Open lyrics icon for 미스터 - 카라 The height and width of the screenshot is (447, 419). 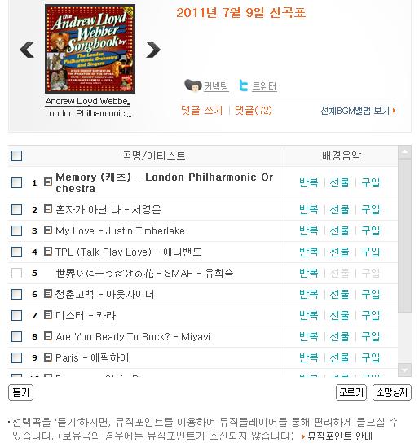pyautogui.click(x=48, y=315)
